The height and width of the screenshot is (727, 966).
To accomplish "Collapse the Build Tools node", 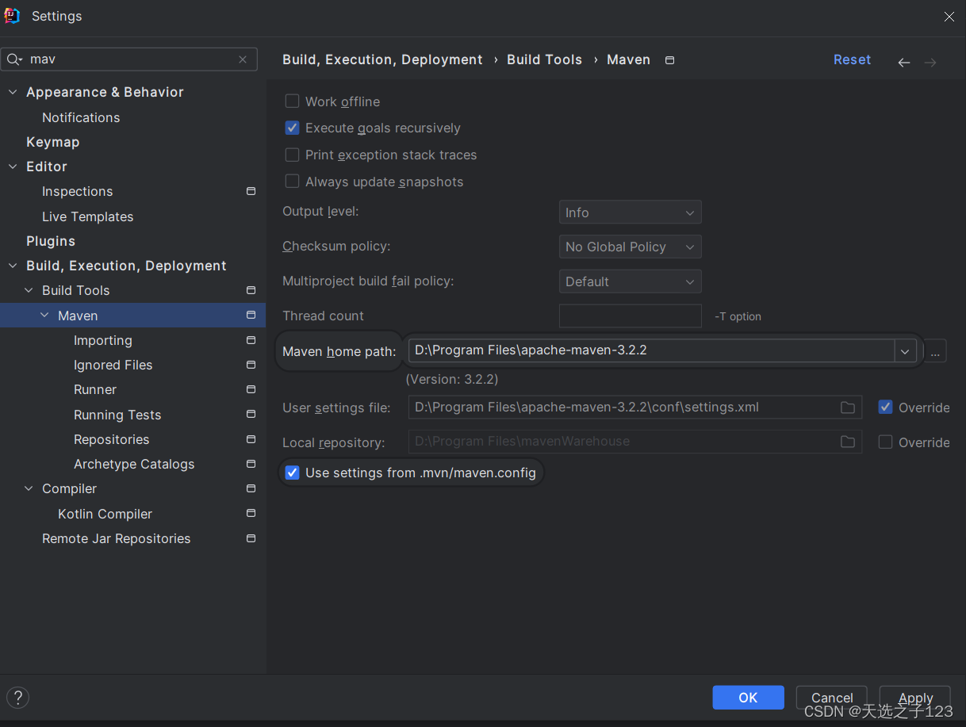I will pos(29,290).
